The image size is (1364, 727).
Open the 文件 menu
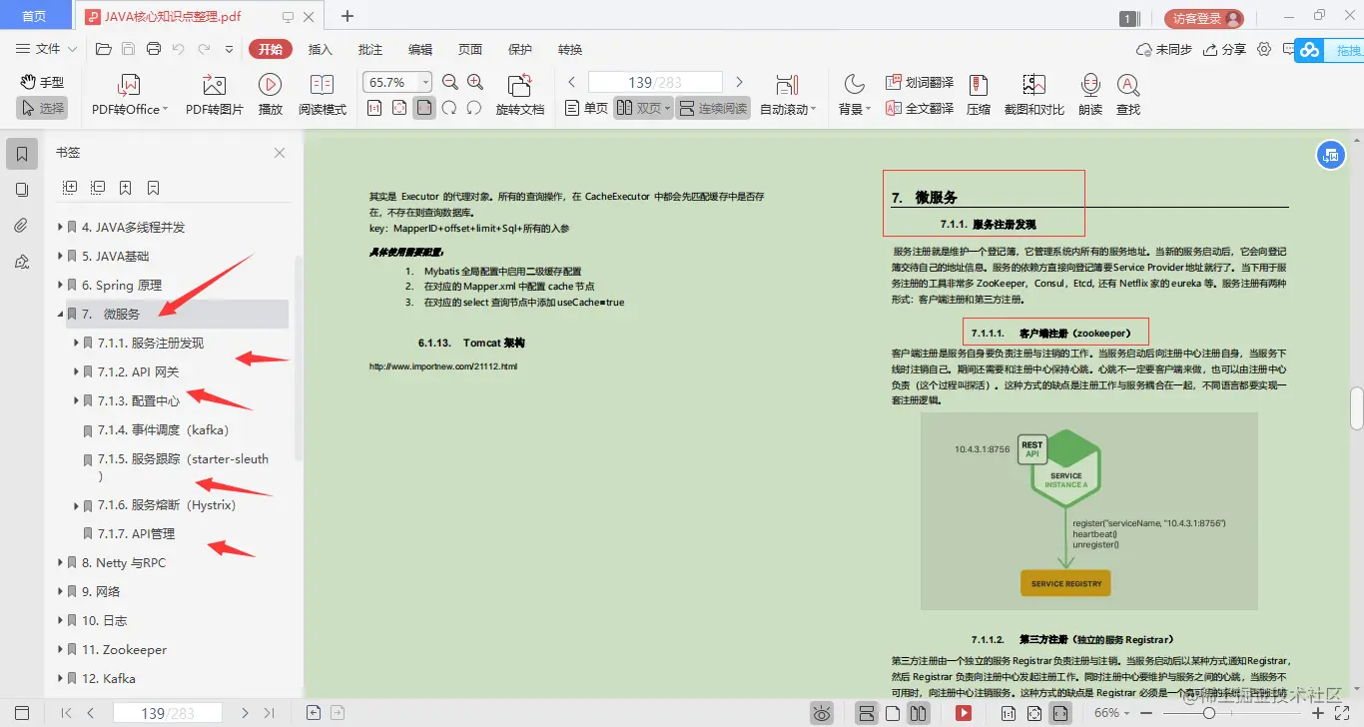click(46, 49)
